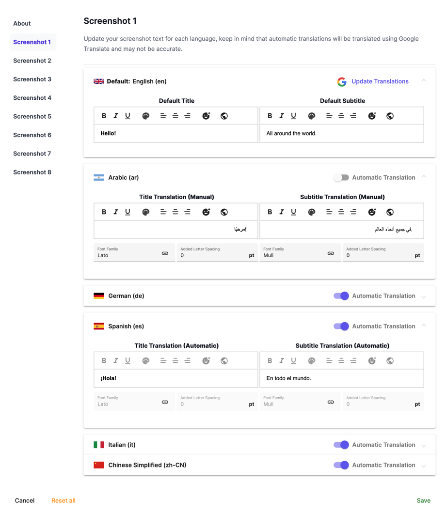Underline text in Arabic title toolbar
The image size is (446, 513).
(x=127, y=212)
